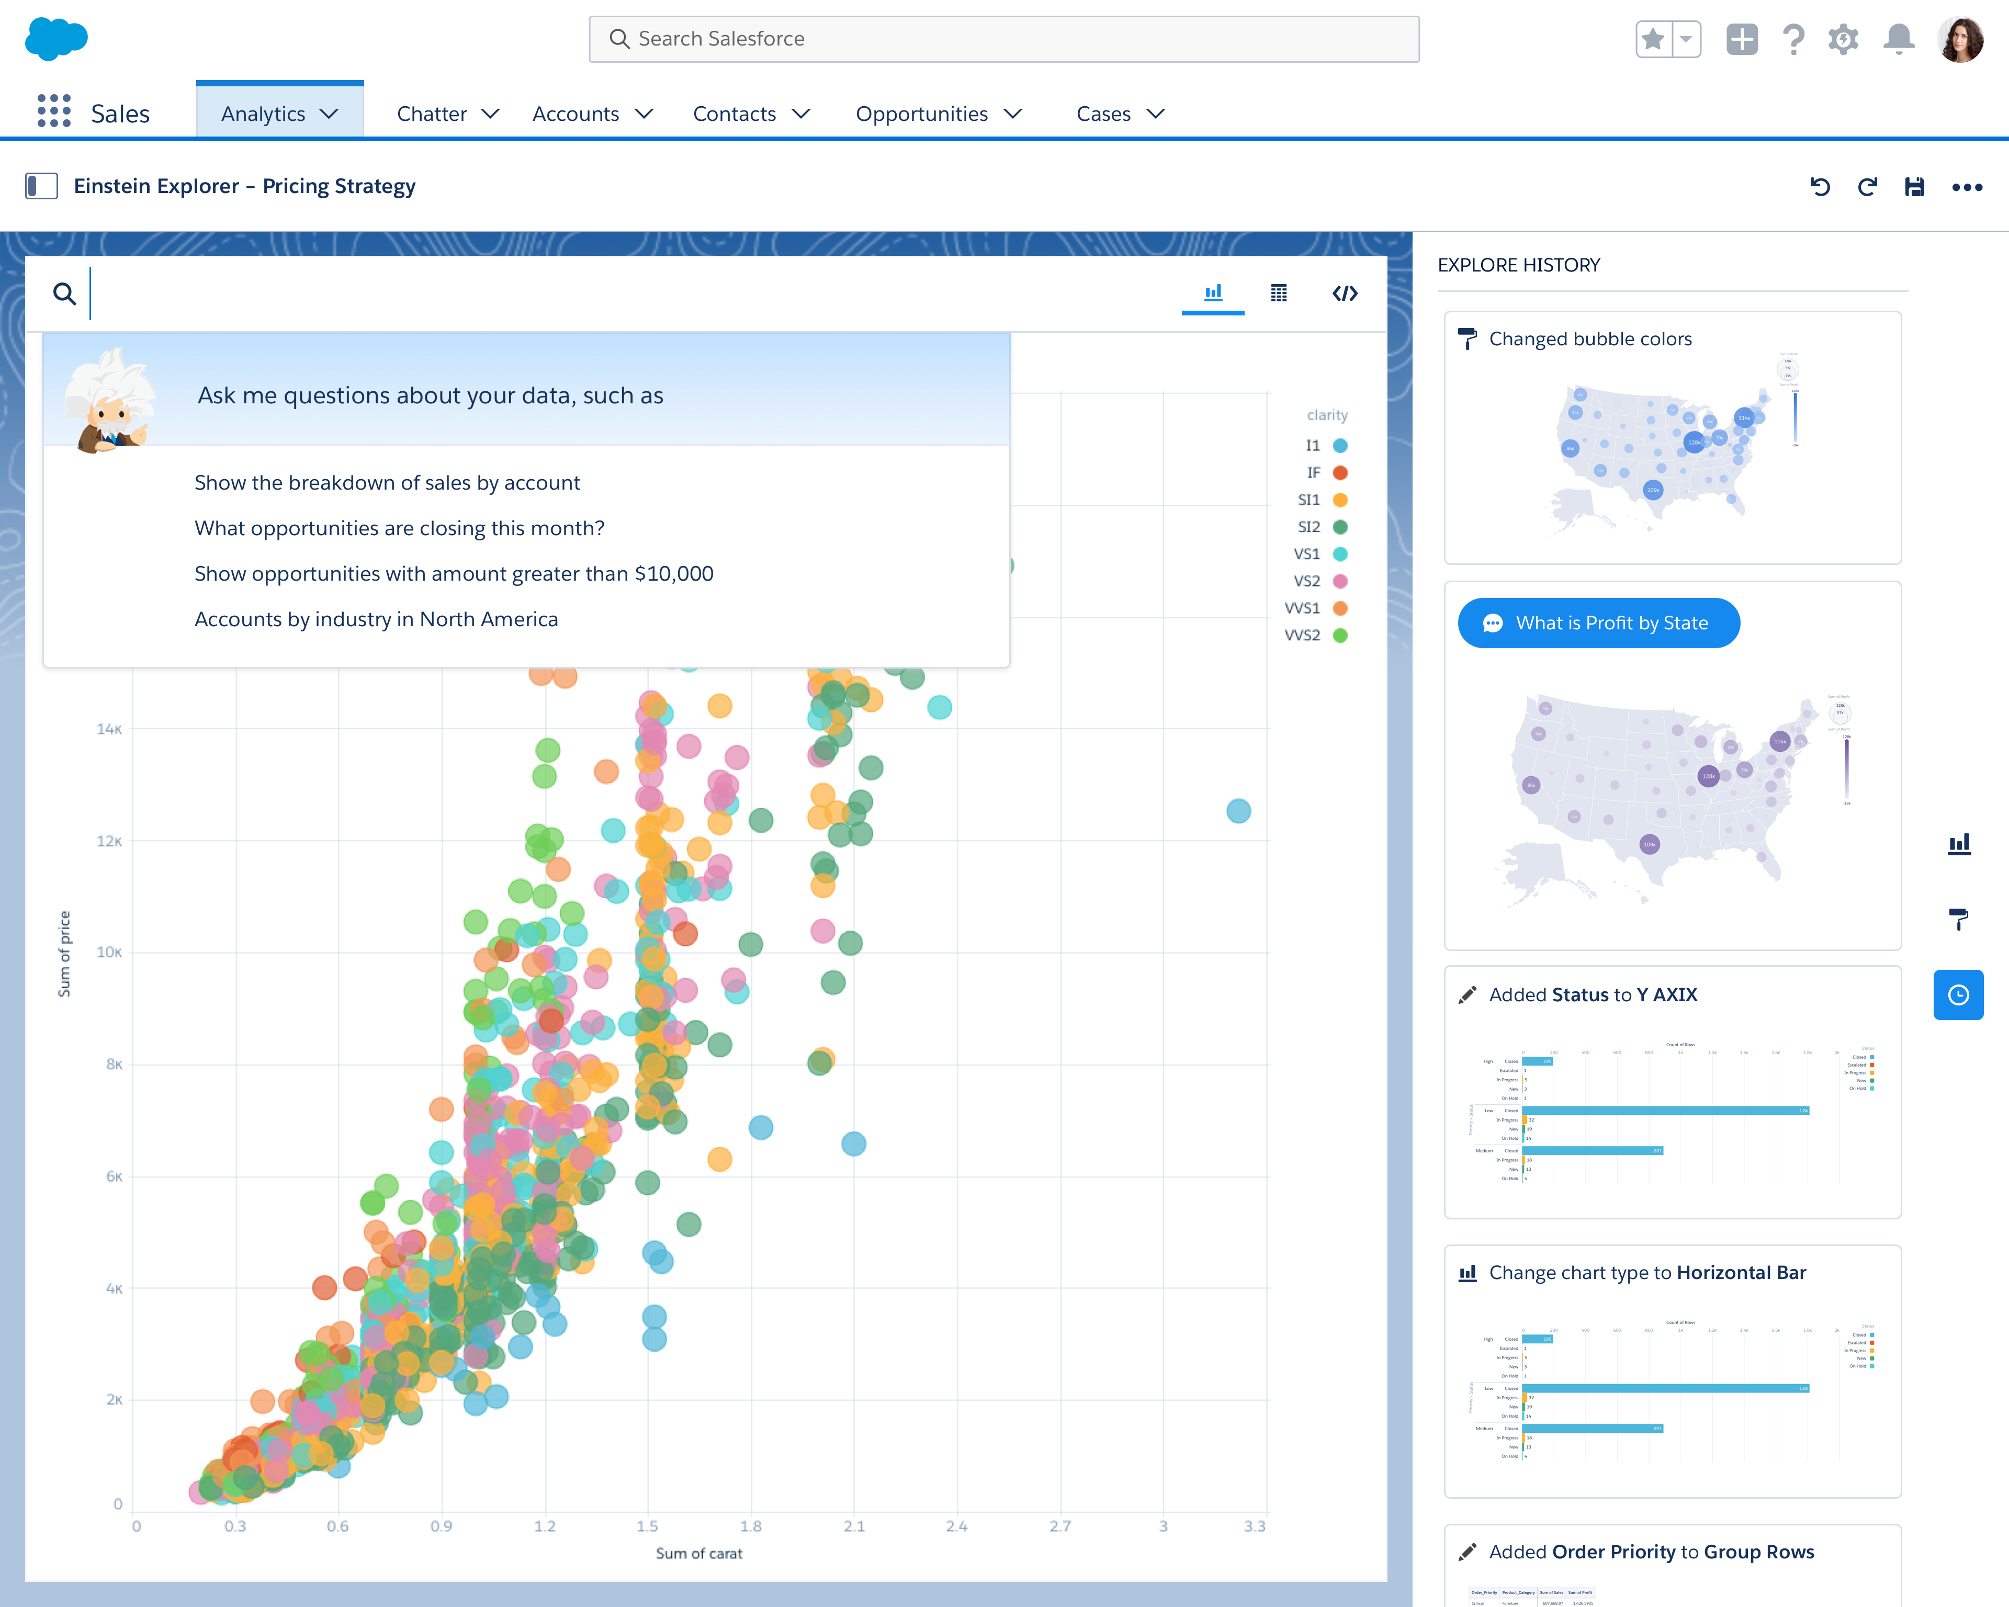2009x1607 pixels.
Task: Click the I1 clarity legend swatch
Action: 1340,445
